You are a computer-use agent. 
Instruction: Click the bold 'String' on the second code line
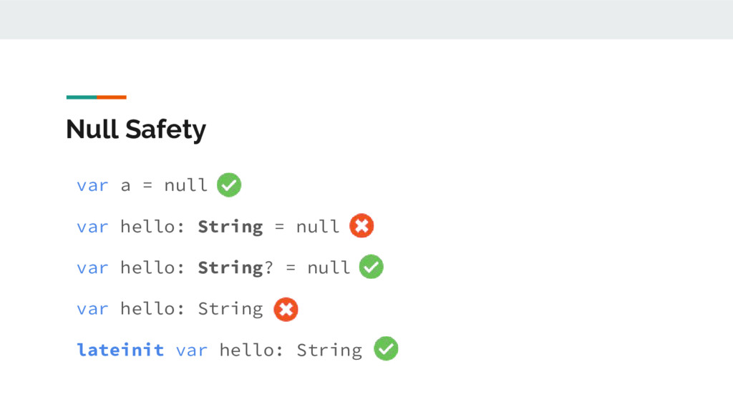[230, 227]
